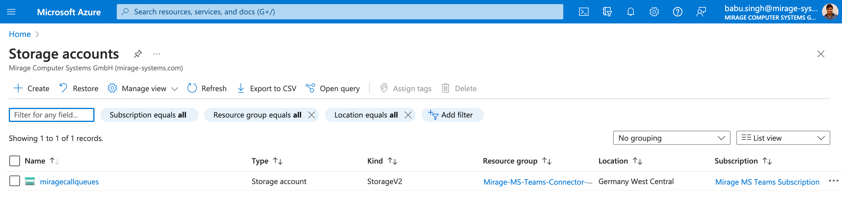This screenshot has width=842, height=199.
Task: Open the Feedback icon
Action: [701, 12]
